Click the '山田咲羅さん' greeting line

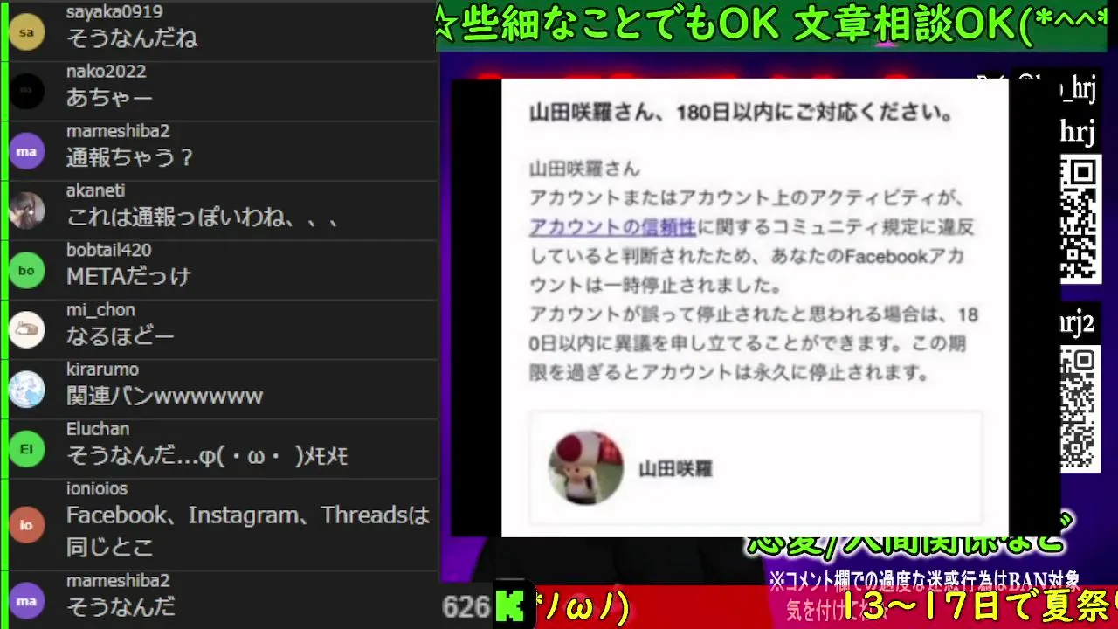(584, 169)
